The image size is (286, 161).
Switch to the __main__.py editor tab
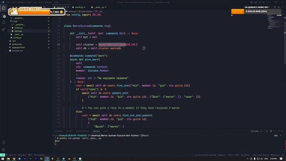pos(100,7)
